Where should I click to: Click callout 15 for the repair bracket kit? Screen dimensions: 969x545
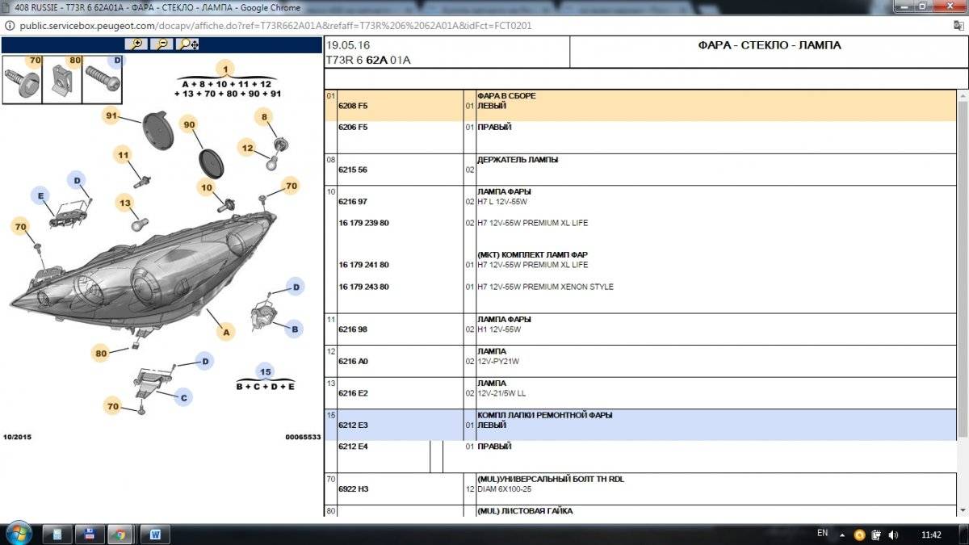(265, 371)
